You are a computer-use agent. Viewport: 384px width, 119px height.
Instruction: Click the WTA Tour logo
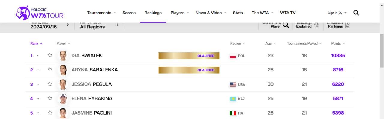tap(40, 13)
